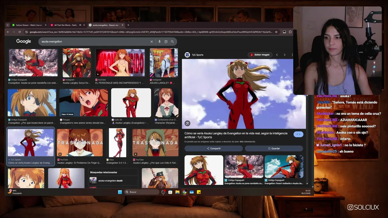Open the Ubuy Evangelion 3.0 thumbnail
Viewport: 388px width, 218px height.
coord(118,143)
